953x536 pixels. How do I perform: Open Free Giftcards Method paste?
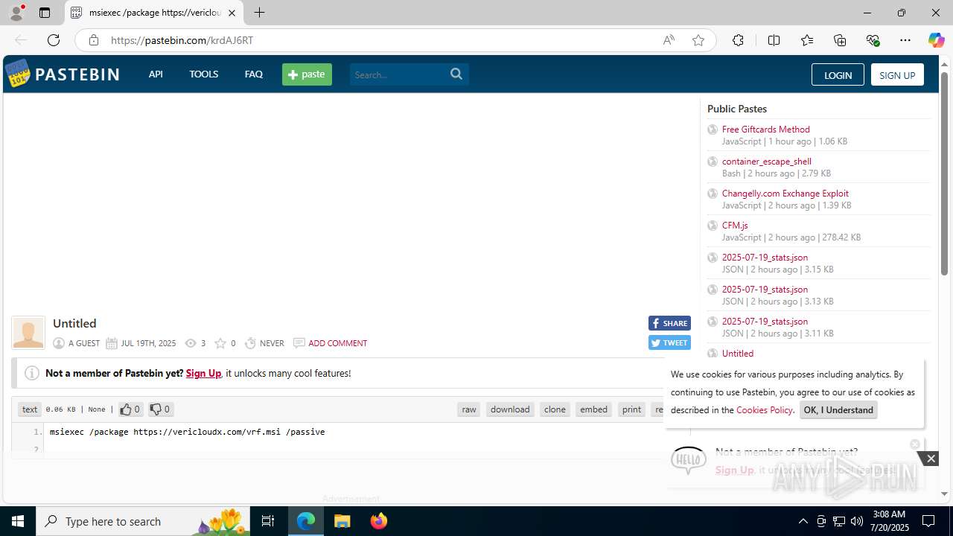tap(765, 129)
